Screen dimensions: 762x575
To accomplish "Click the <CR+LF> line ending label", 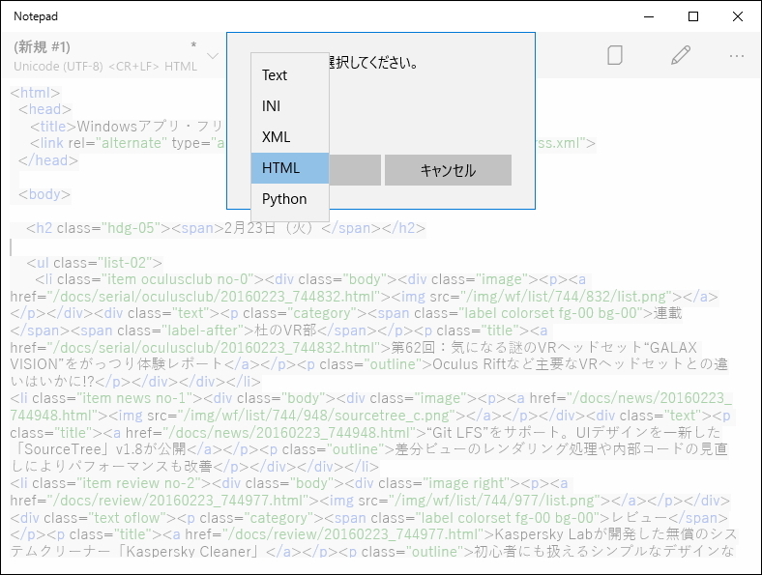I will click(133, 67).
